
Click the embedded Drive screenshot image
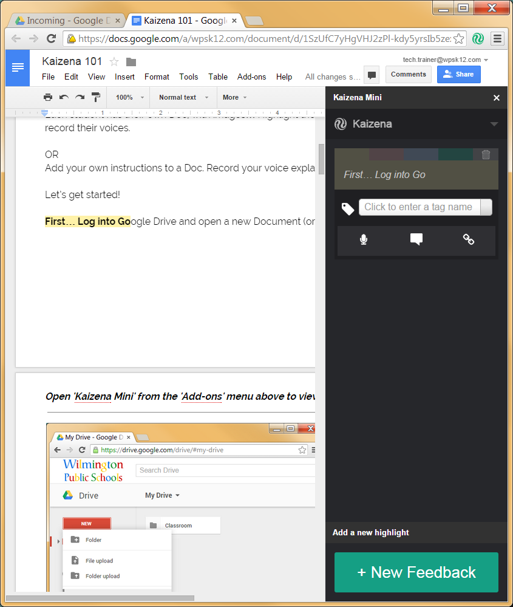coord(181,507)
